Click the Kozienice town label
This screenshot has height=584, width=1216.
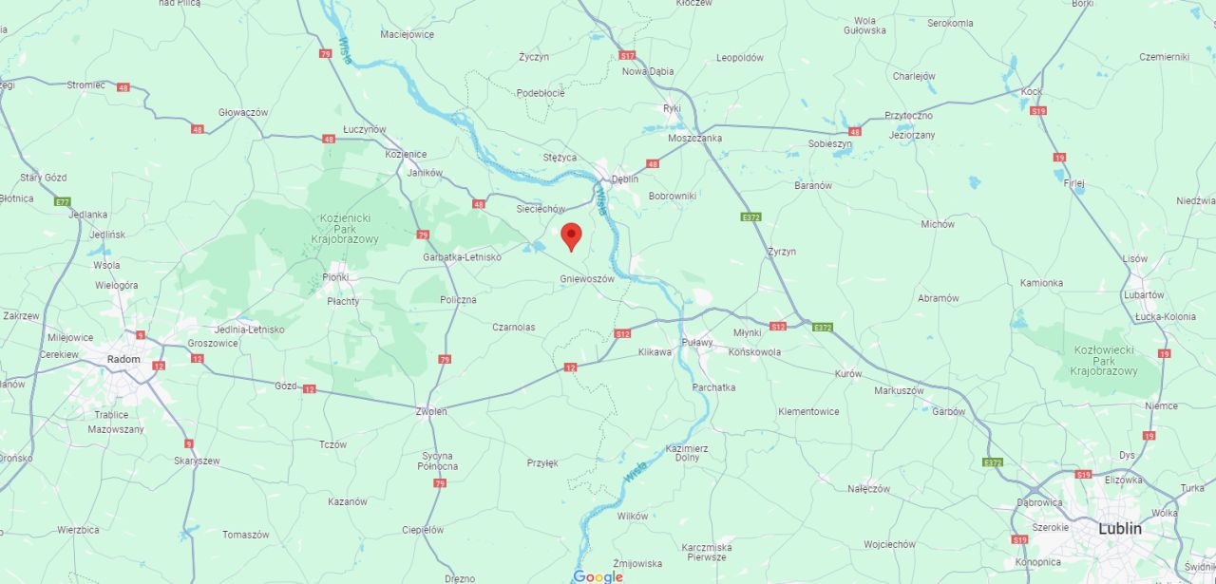[x=406, y=154]
